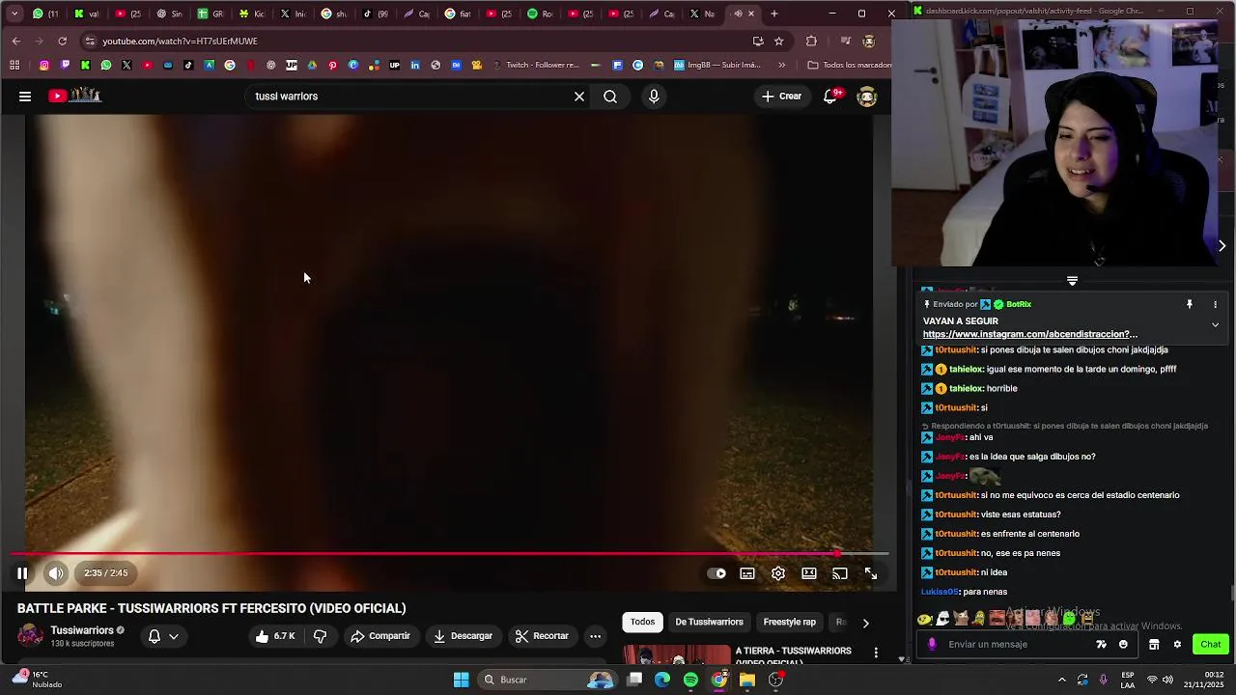The height and width of the screenshot is (695, 1236).
Task: Click the Descargar button
Action: [x=463, y=636]
